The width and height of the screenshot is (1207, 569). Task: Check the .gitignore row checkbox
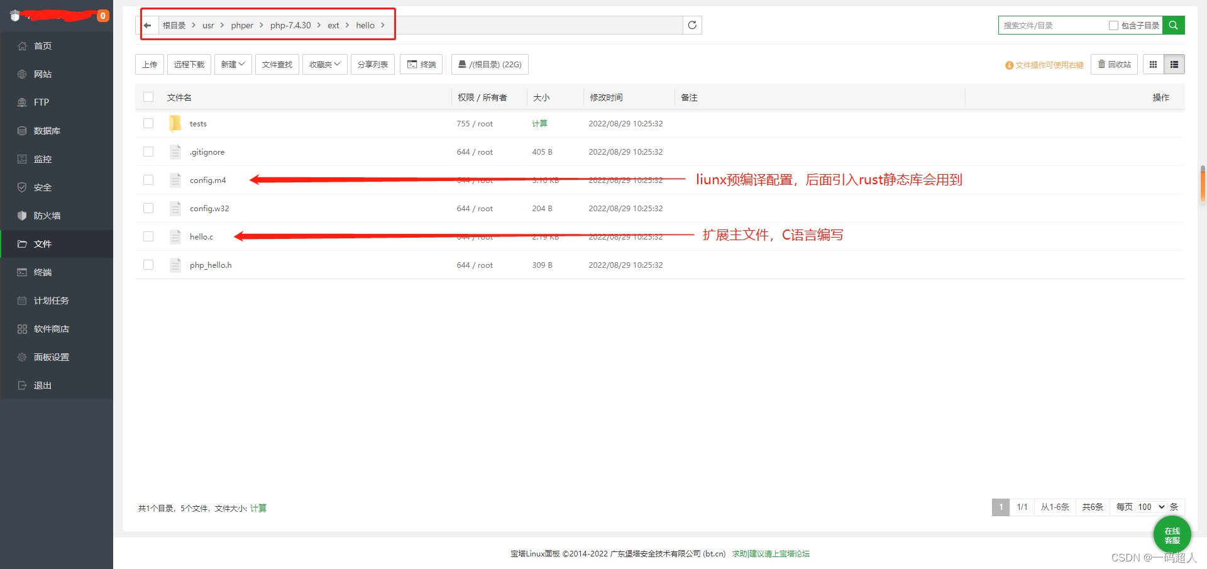click(148, 152)
